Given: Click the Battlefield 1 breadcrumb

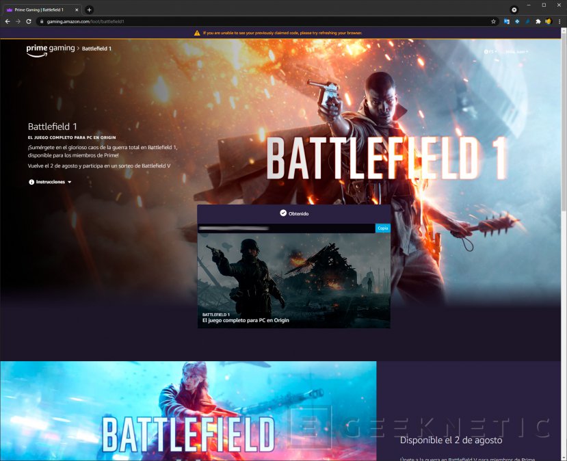Looking at the screenshot, I should (96, 49).
